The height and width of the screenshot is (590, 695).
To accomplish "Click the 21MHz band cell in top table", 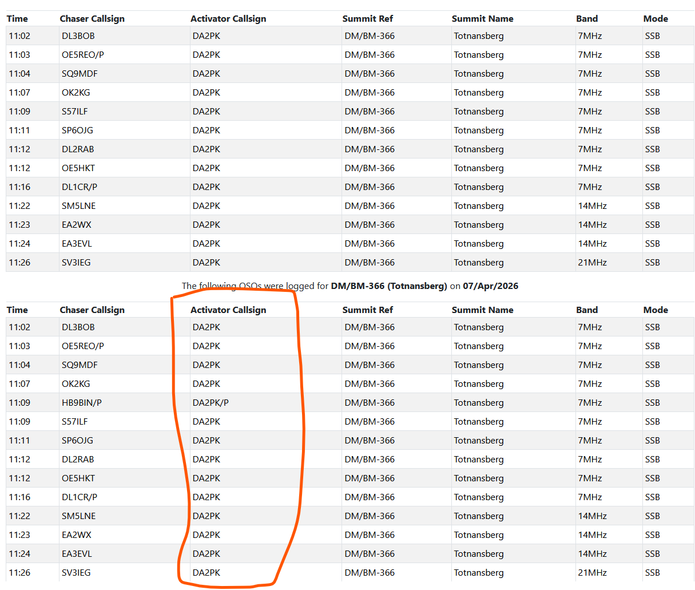I will [x=590, y=262].
